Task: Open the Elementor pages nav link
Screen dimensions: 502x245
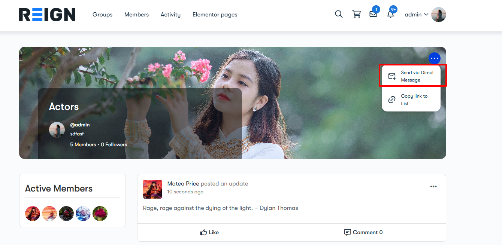Action: [x=215, y=15]
